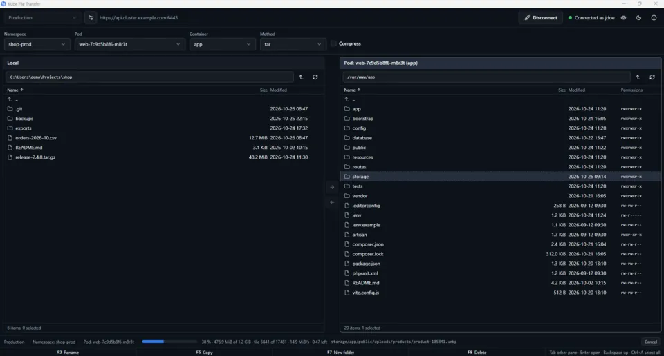Select the vendor folder icon

point(347,196)
